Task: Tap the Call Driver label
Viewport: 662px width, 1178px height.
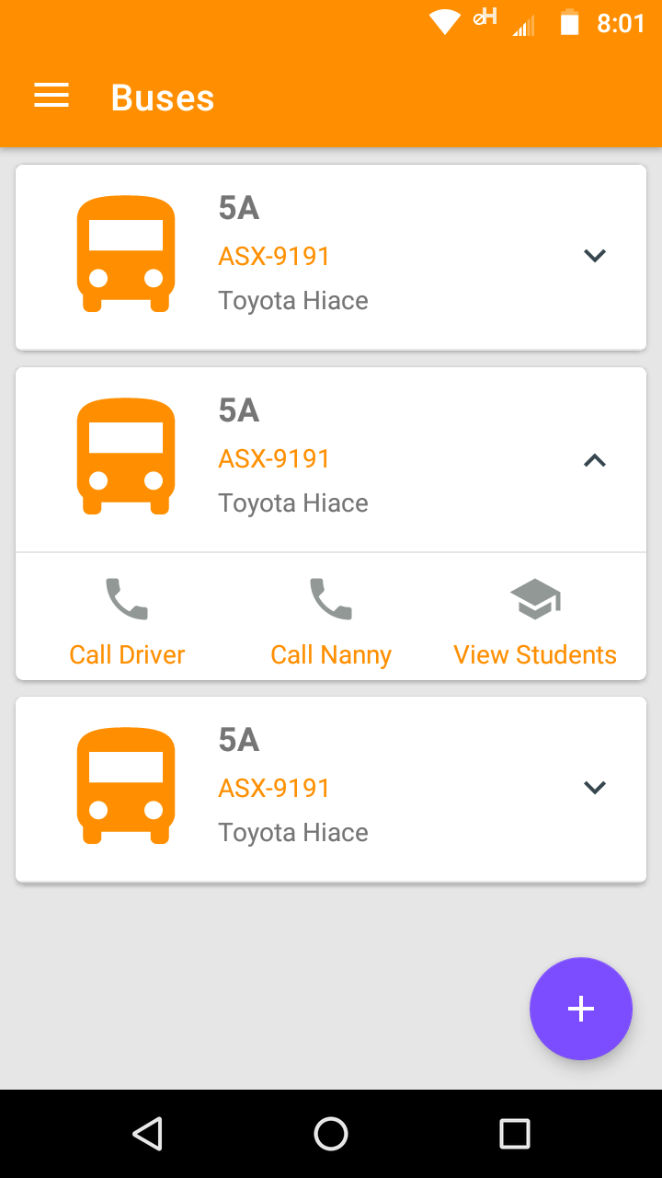Action: coord(127,654)
